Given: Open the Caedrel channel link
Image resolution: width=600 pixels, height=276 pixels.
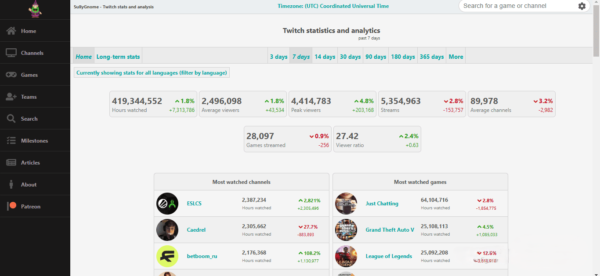Looking at the screenshot, I should (x=196, y=230).
